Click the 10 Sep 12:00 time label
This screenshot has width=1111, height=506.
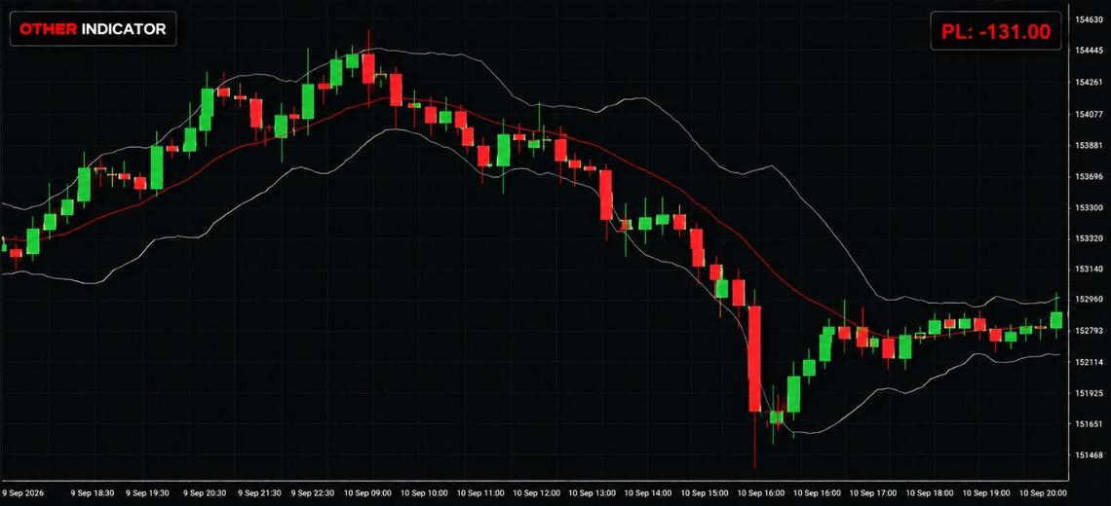coord(537,492)
